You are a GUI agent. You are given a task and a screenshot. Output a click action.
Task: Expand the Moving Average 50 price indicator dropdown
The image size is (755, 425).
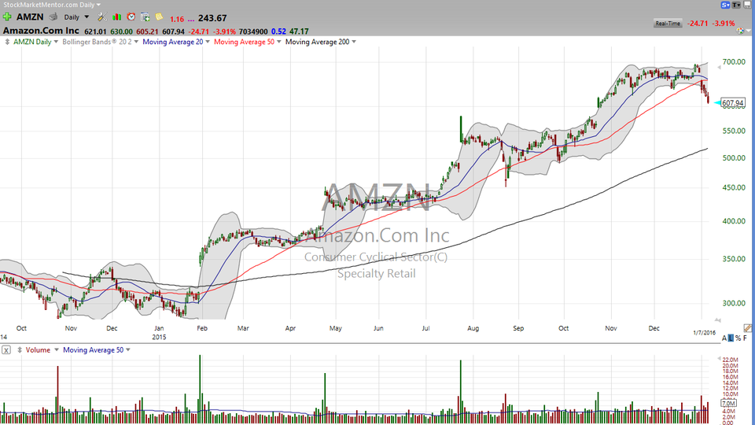click(x=278, y=42)
